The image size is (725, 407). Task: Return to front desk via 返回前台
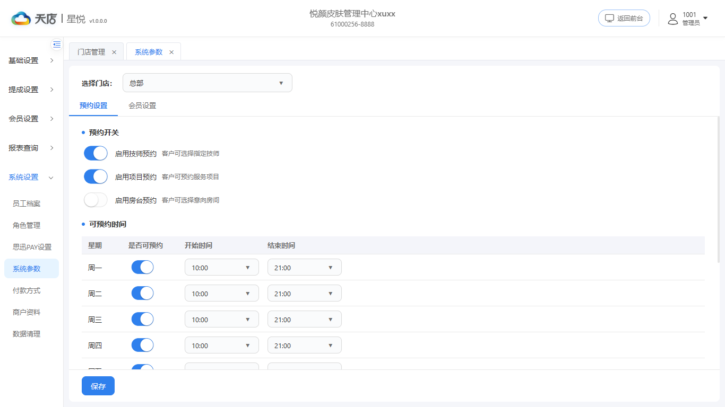click(x=624, y=18)
